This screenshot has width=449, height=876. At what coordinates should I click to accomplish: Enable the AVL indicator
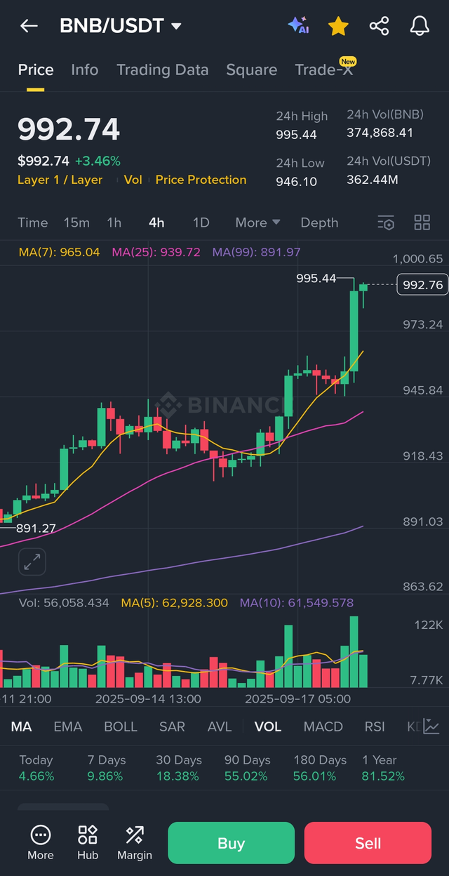220,726
